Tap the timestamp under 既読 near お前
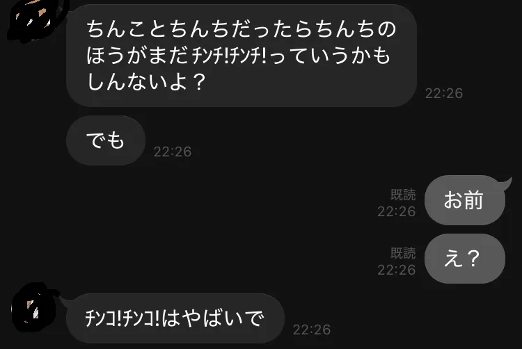 point(397,211)
